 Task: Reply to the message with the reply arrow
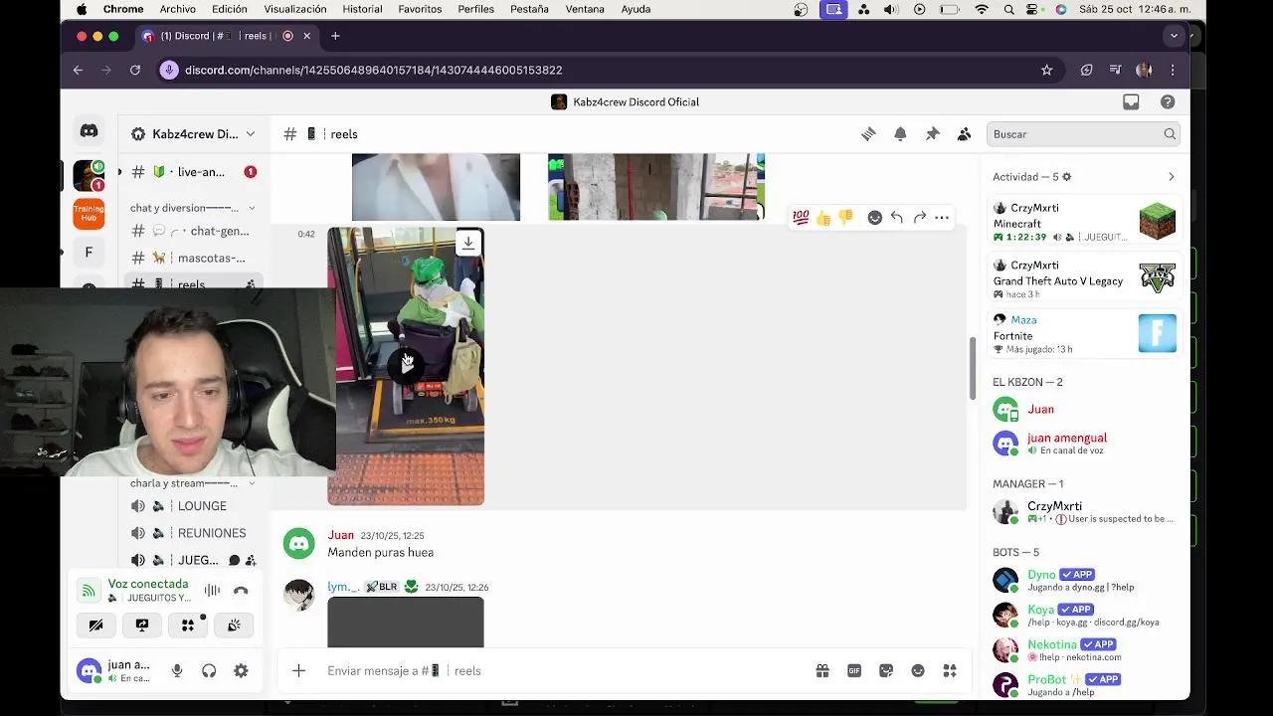pos(897,217)
